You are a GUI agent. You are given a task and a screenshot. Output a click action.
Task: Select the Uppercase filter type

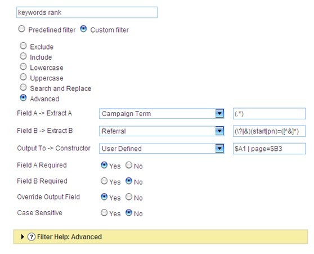(x=23, y=77)
